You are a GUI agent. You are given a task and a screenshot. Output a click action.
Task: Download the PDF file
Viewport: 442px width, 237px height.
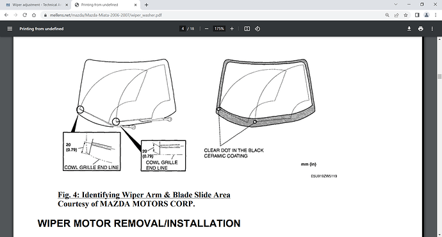(x=409, y=29)
